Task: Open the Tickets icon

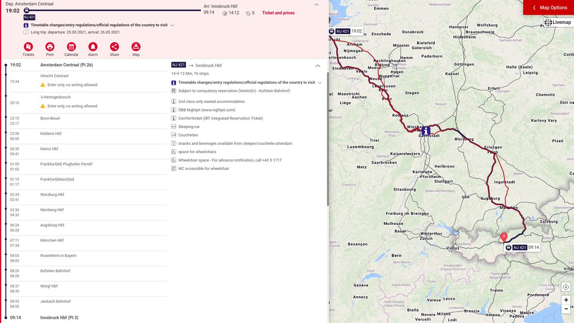Action: [x=28, y=46]
